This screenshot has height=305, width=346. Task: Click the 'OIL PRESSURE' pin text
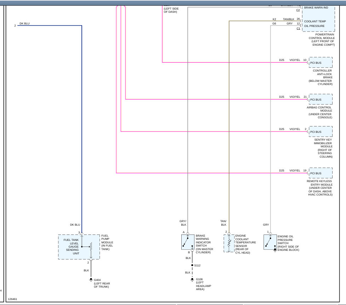[314, 26]
